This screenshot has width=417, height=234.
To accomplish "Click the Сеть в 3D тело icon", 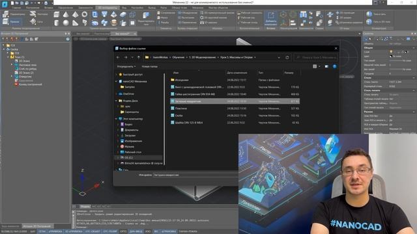I will pyautogui.click(x=369, y=21).
